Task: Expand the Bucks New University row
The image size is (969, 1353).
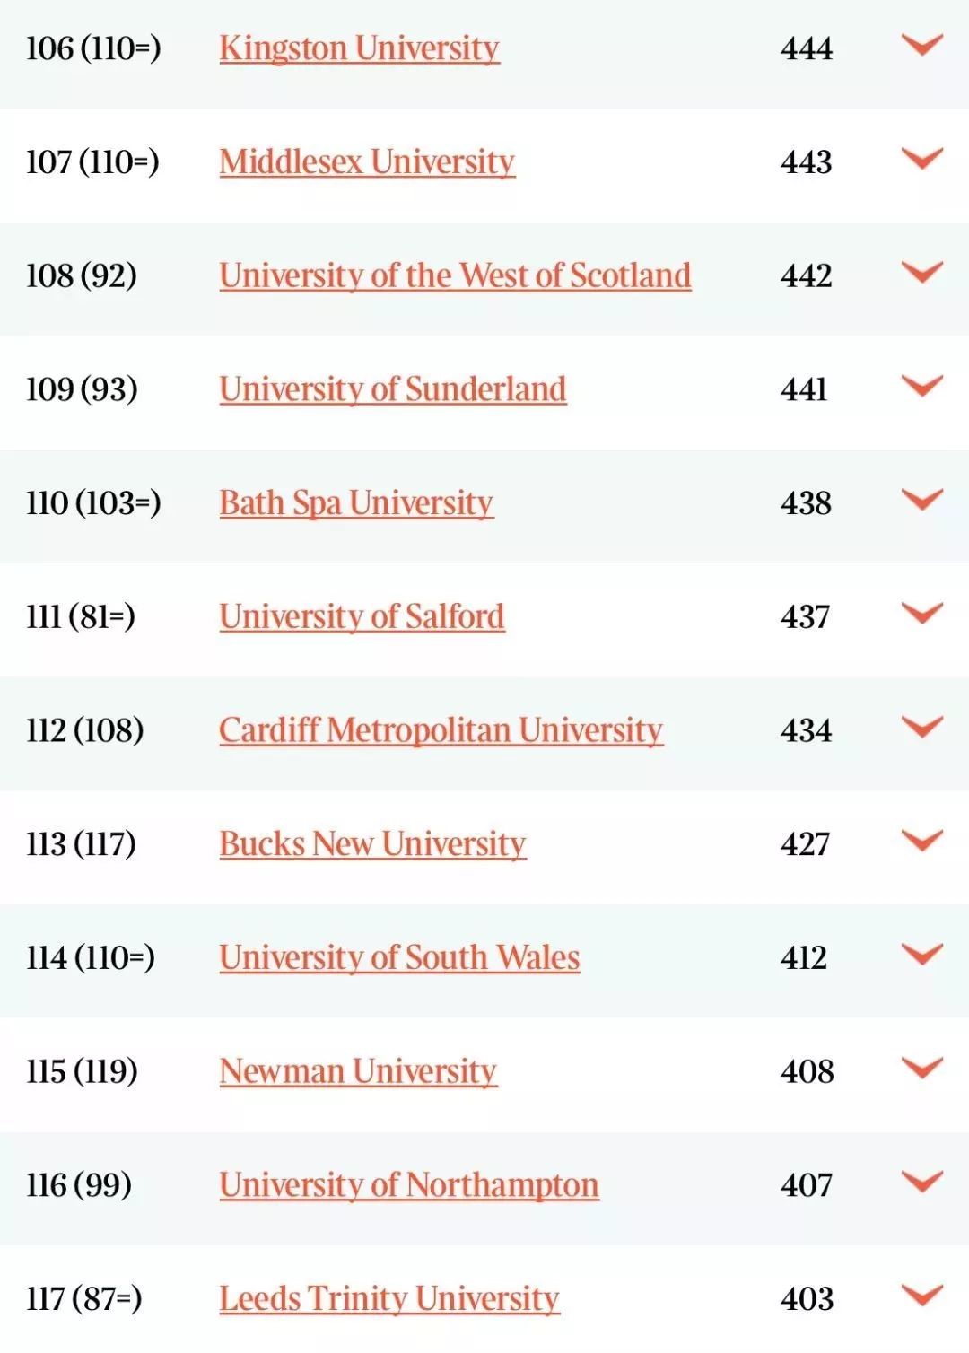Action: [x=922, y=840]
